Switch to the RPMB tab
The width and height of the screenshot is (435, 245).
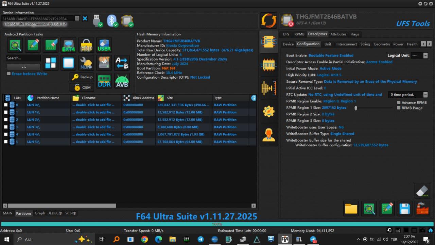click(x=299, y=34)
